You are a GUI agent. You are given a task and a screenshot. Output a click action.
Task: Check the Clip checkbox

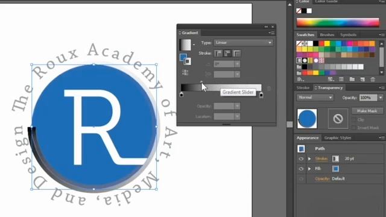click(x=354, y=120)
